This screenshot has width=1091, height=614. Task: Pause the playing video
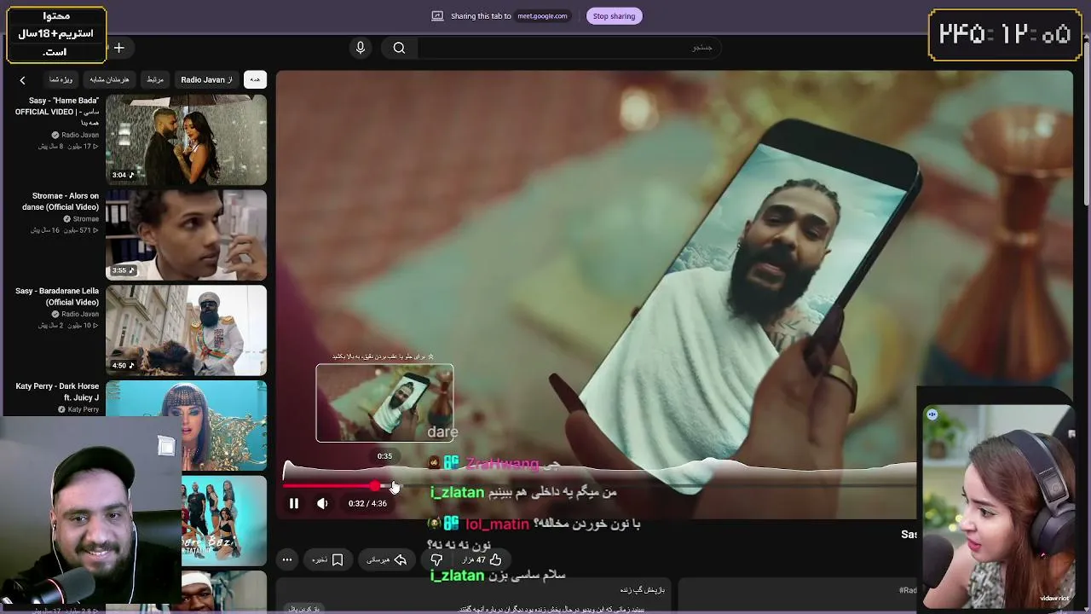click(x=294, y=504)
